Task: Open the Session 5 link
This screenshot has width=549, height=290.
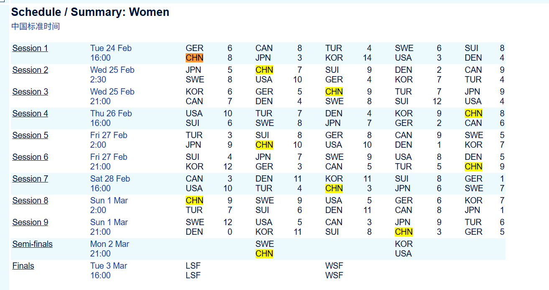Action: pyautogui.click(x=30, y=135)
